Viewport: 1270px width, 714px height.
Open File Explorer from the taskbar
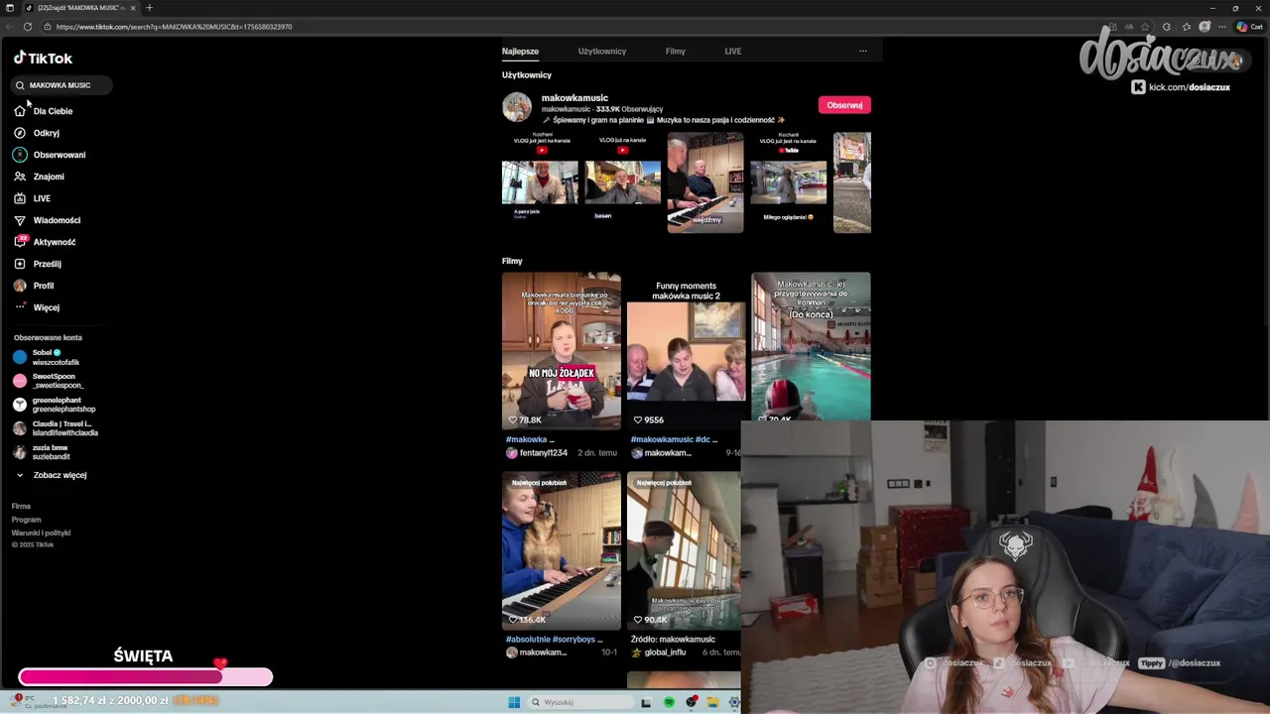tap(712, 702)
